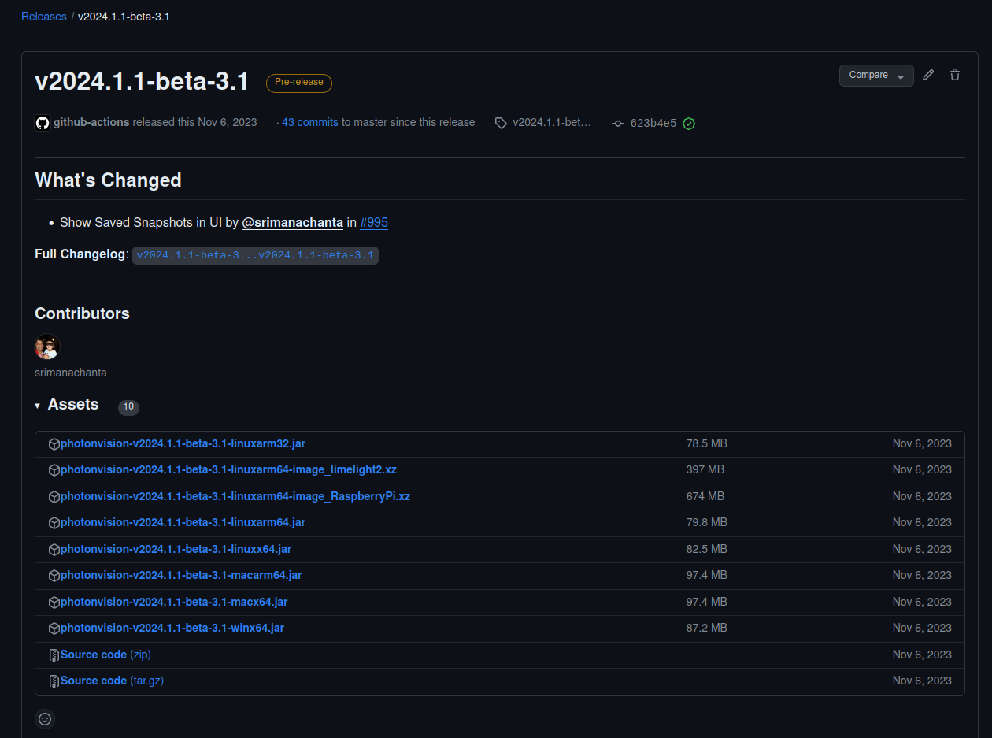
Task: Click the 397 MB size text
Action: (x=705, y=469)
